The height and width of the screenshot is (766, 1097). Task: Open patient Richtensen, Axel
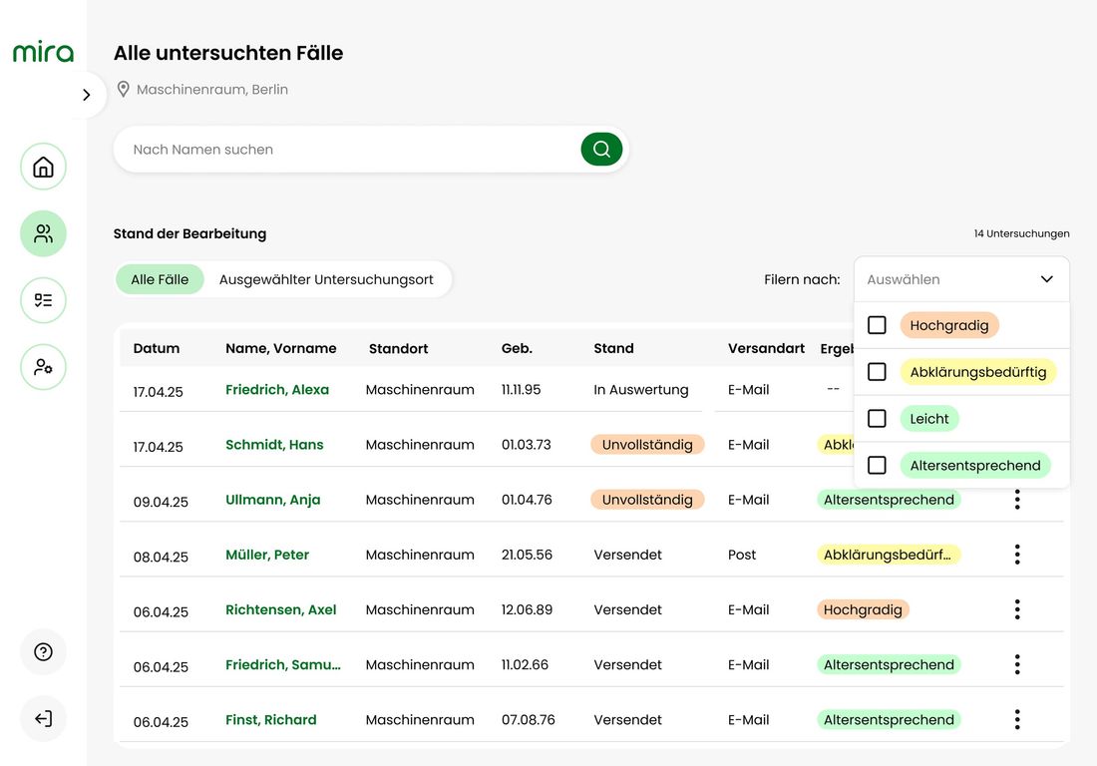[280, 609]
